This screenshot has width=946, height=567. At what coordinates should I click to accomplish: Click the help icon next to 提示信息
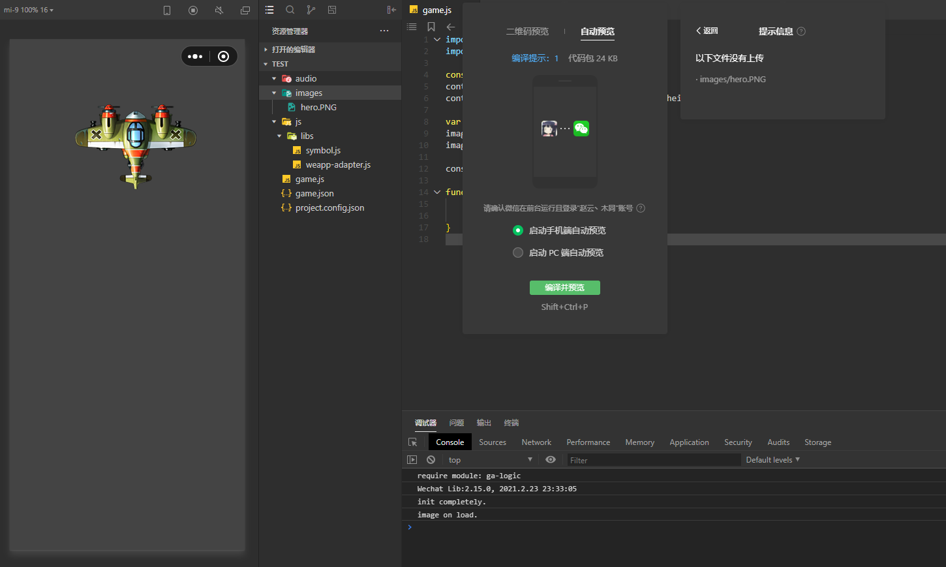pyautogui.click(x=801, y=31)
